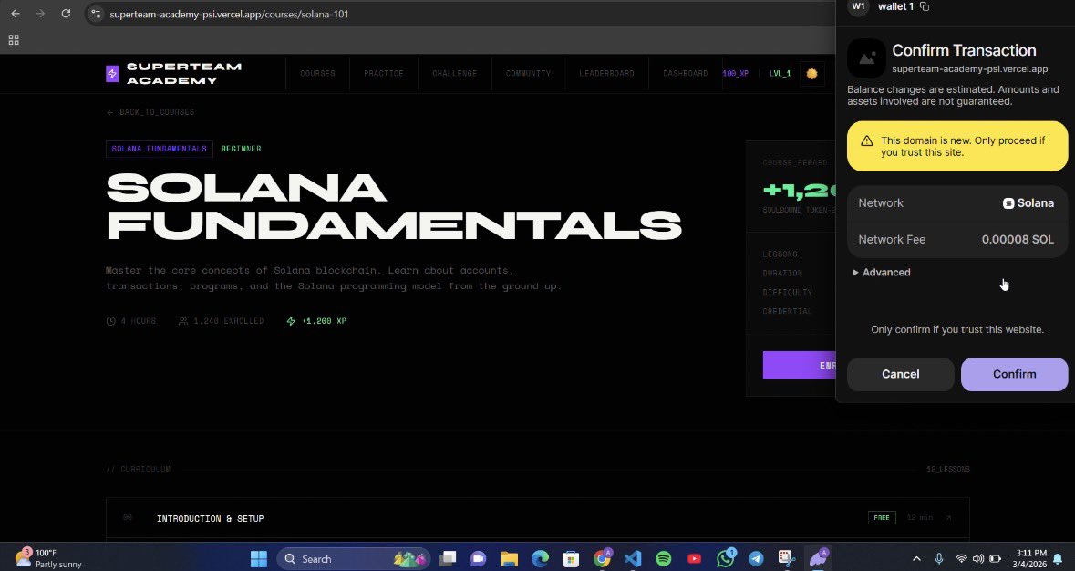Open Microsoft Store from the taskbar

[x=571, y=558]
